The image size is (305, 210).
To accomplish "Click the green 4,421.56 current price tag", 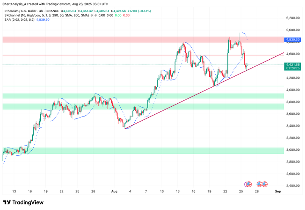I will pos(293,65).
